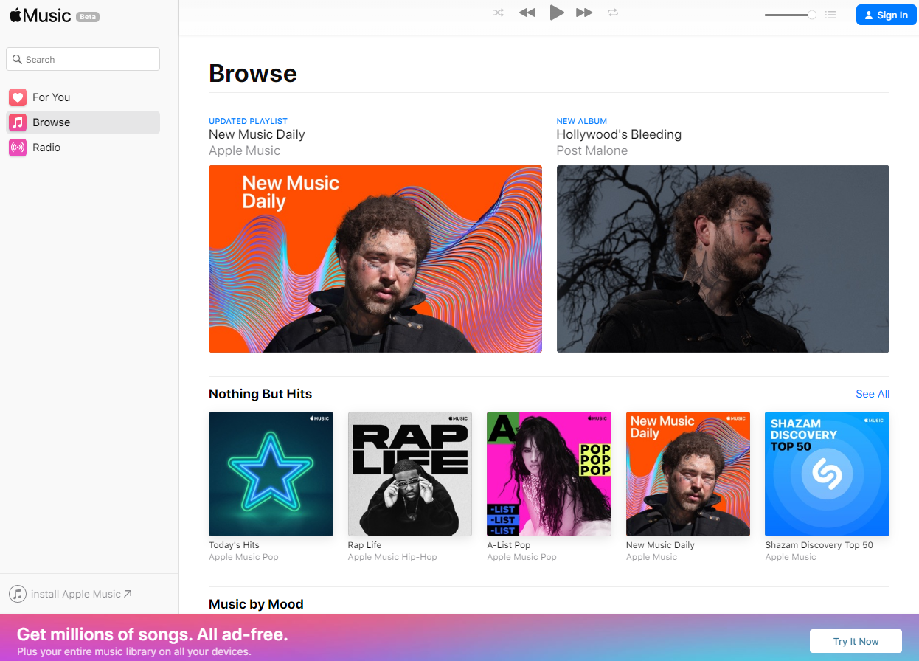
Task: Open the A-List Pop playlist cover
Action: 549,474
